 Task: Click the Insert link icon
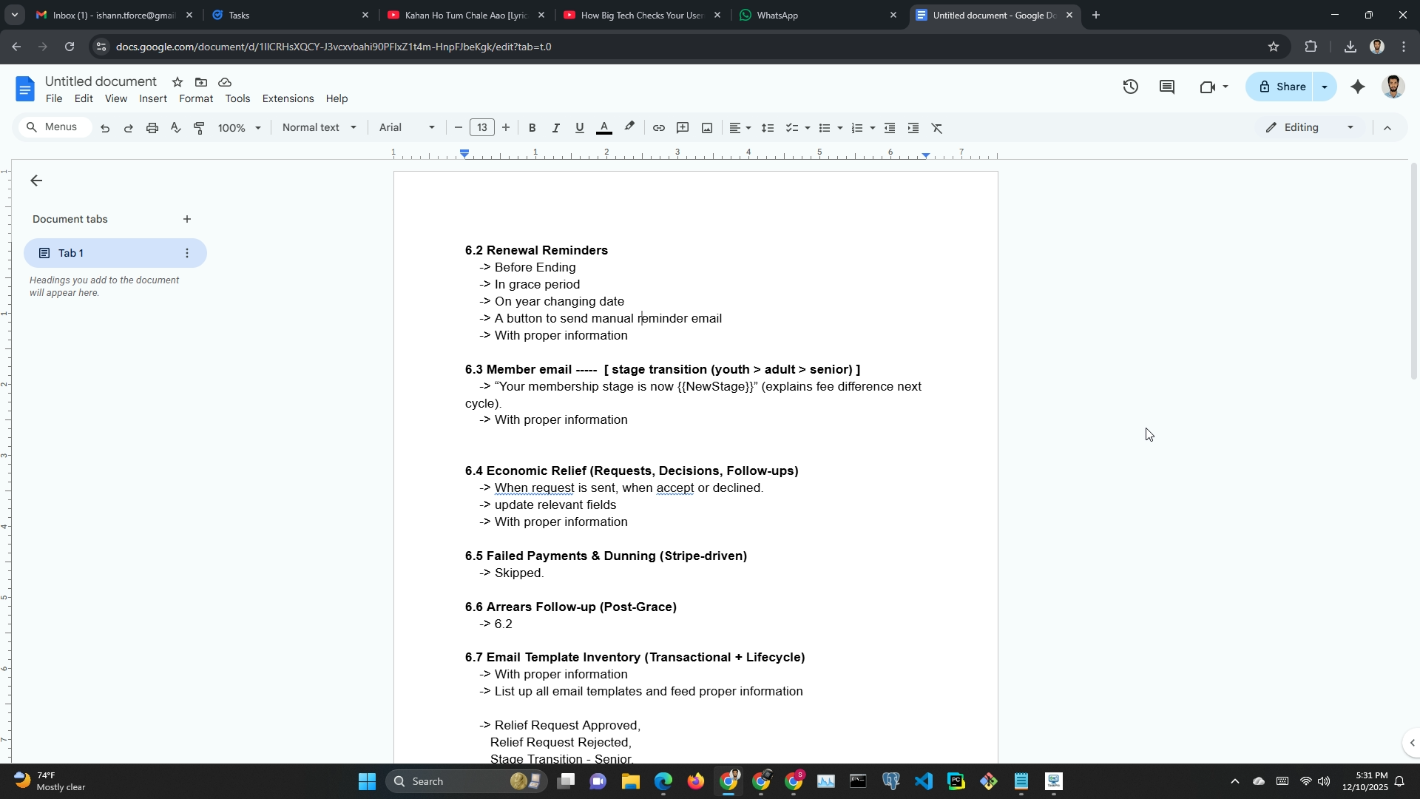coord(658,128)
